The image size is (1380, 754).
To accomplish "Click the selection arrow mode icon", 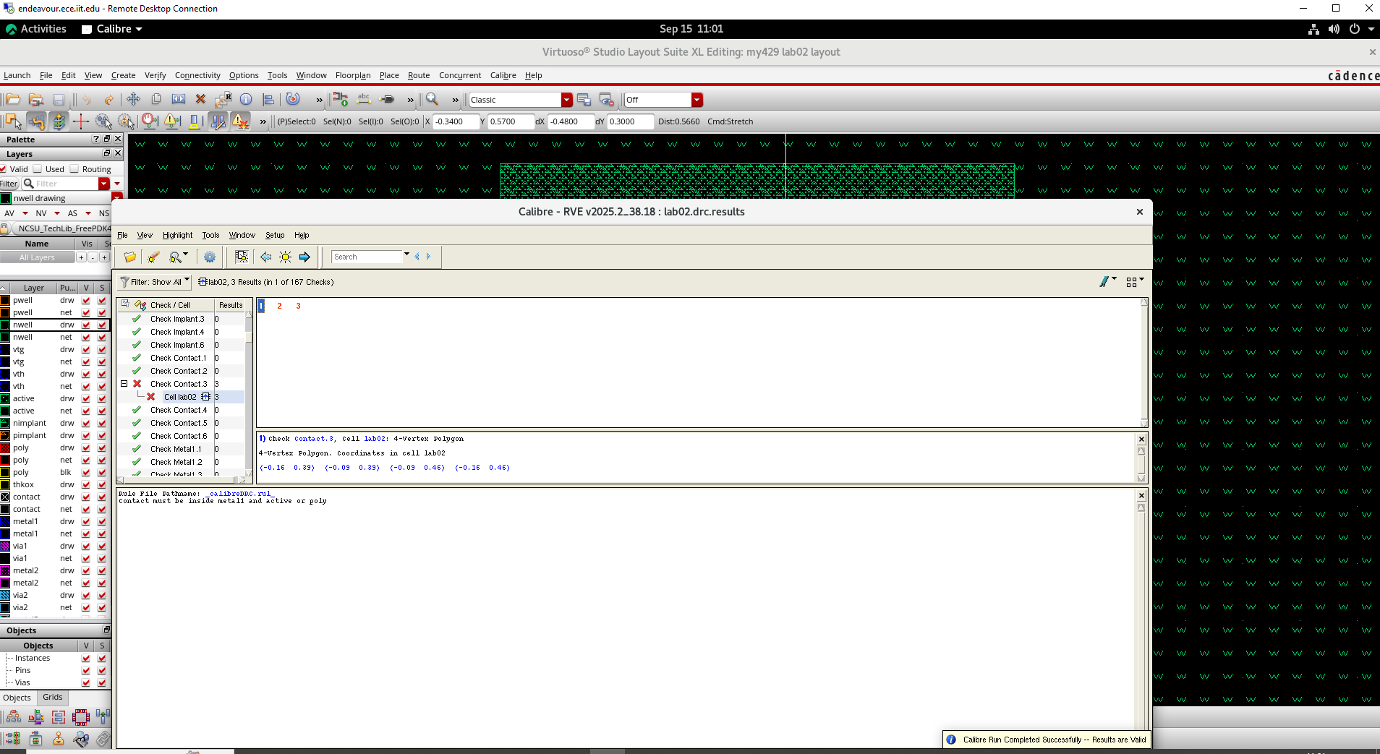I will (13, 121).
